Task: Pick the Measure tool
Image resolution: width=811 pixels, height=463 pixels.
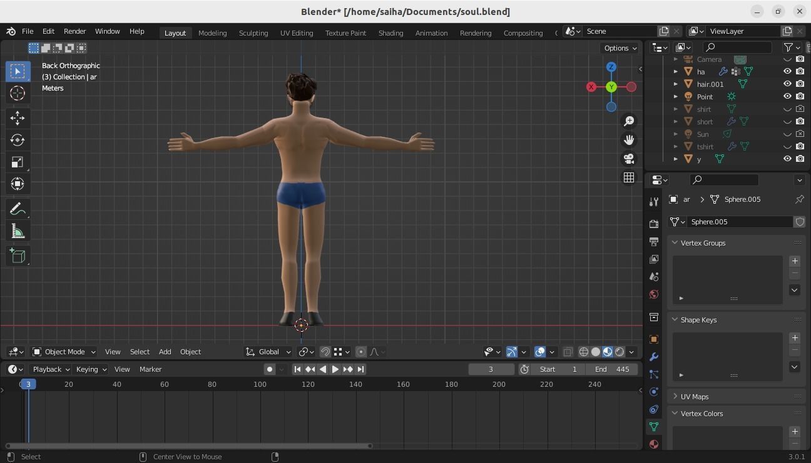Action: 18,232
